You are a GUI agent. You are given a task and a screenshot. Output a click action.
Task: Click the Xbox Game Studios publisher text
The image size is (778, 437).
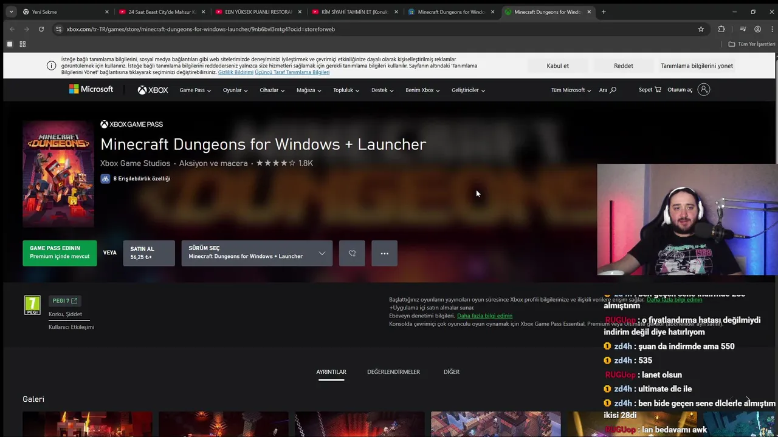(136, 163)
